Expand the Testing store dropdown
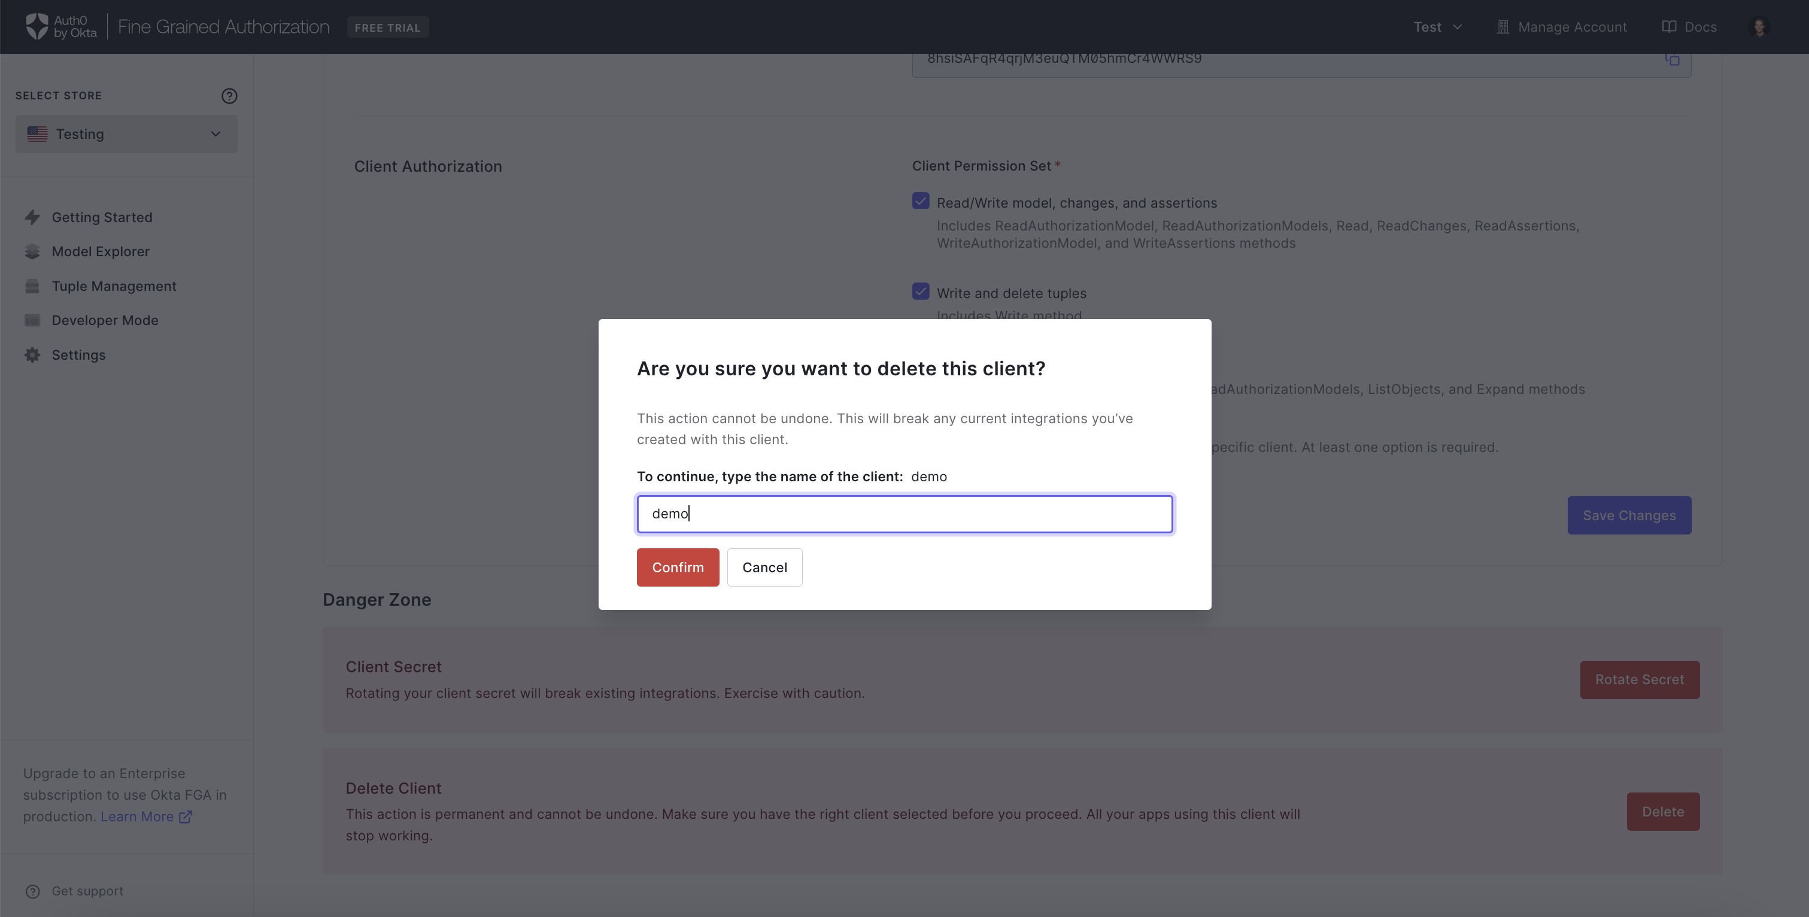This screenshot has width=1809, height=917. click(126, 133)
